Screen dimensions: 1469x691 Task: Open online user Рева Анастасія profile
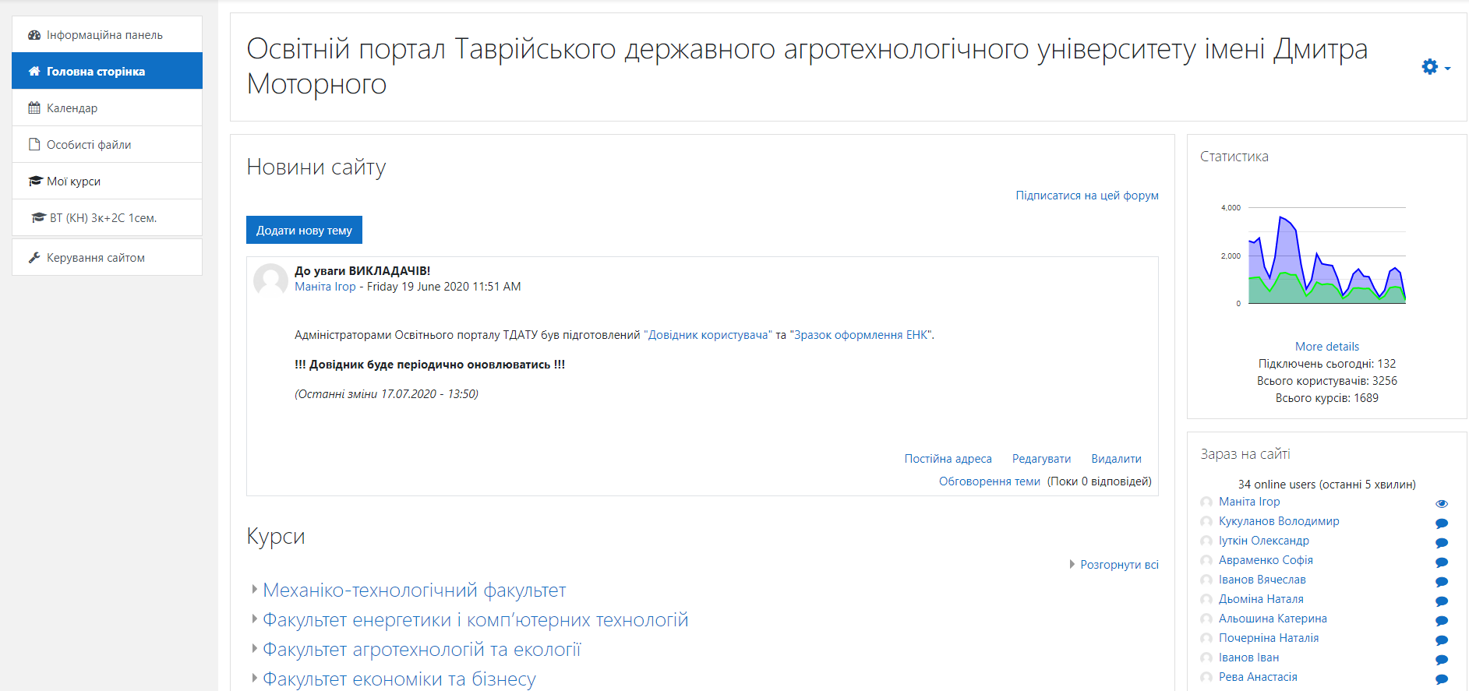(x=1258, y=677)
